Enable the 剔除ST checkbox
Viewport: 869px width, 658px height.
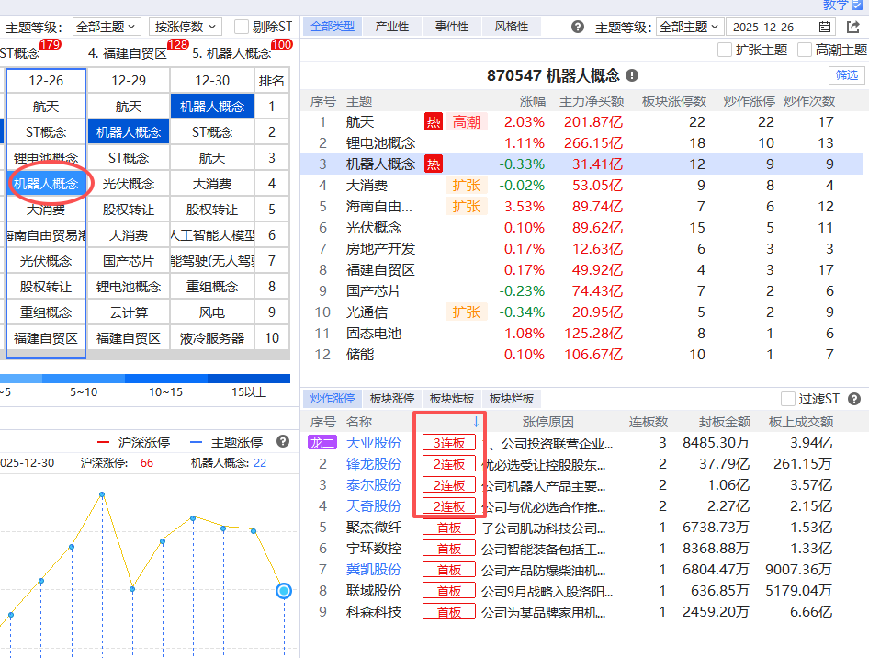pyautogui.click(x=243, y=28)
